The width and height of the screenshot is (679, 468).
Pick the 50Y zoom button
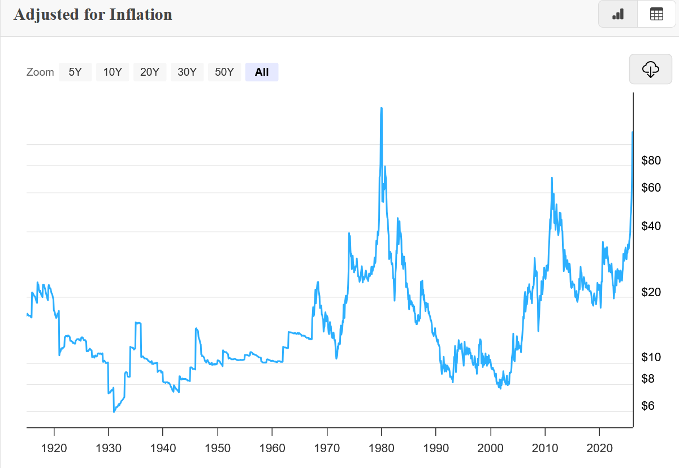(x=224, y=72)
